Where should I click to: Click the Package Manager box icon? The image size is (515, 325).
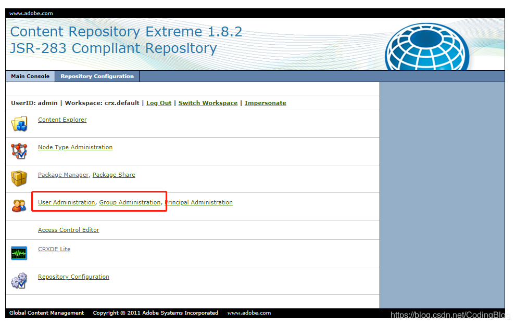pyautogui.click(x=19, y=178)
